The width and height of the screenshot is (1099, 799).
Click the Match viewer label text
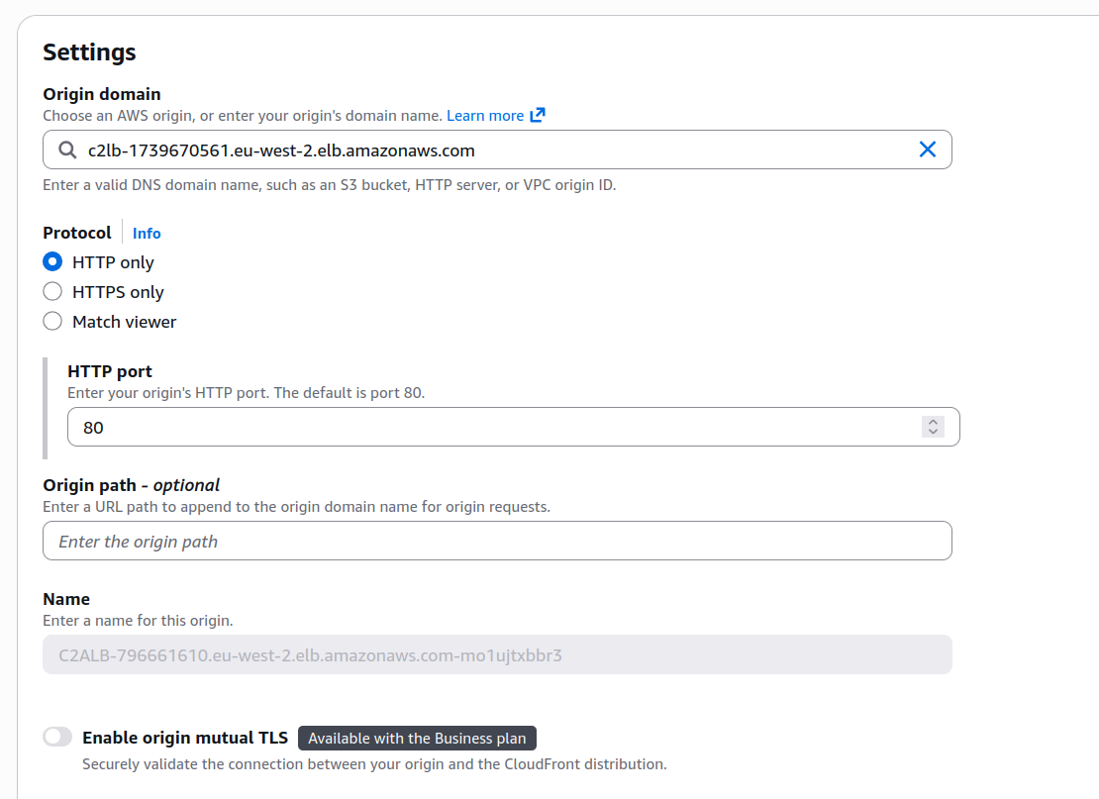(124, 322)
